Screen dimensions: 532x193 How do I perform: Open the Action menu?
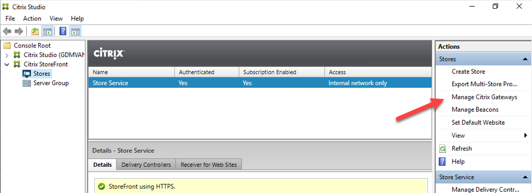tap(32, 18)
